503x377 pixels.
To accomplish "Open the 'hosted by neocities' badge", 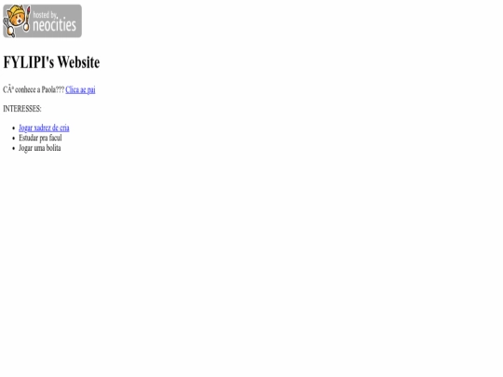I will 42,20.
